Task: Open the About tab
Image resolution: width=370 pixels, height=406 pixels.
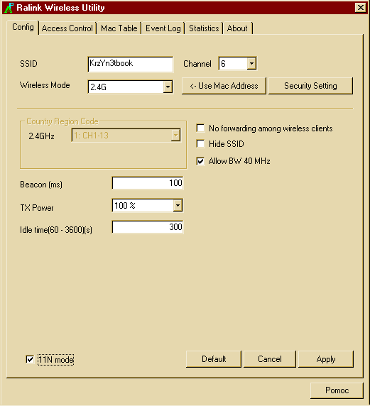Action: (237, 28)
